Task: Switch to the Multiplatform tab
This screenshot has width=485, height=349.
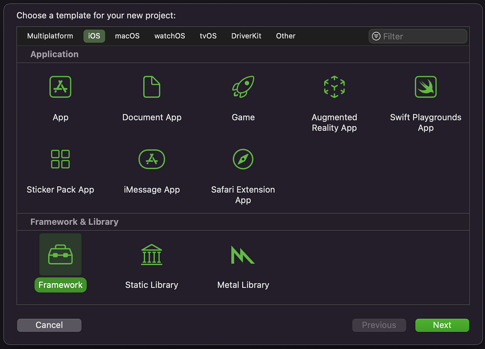Action: 50,36
